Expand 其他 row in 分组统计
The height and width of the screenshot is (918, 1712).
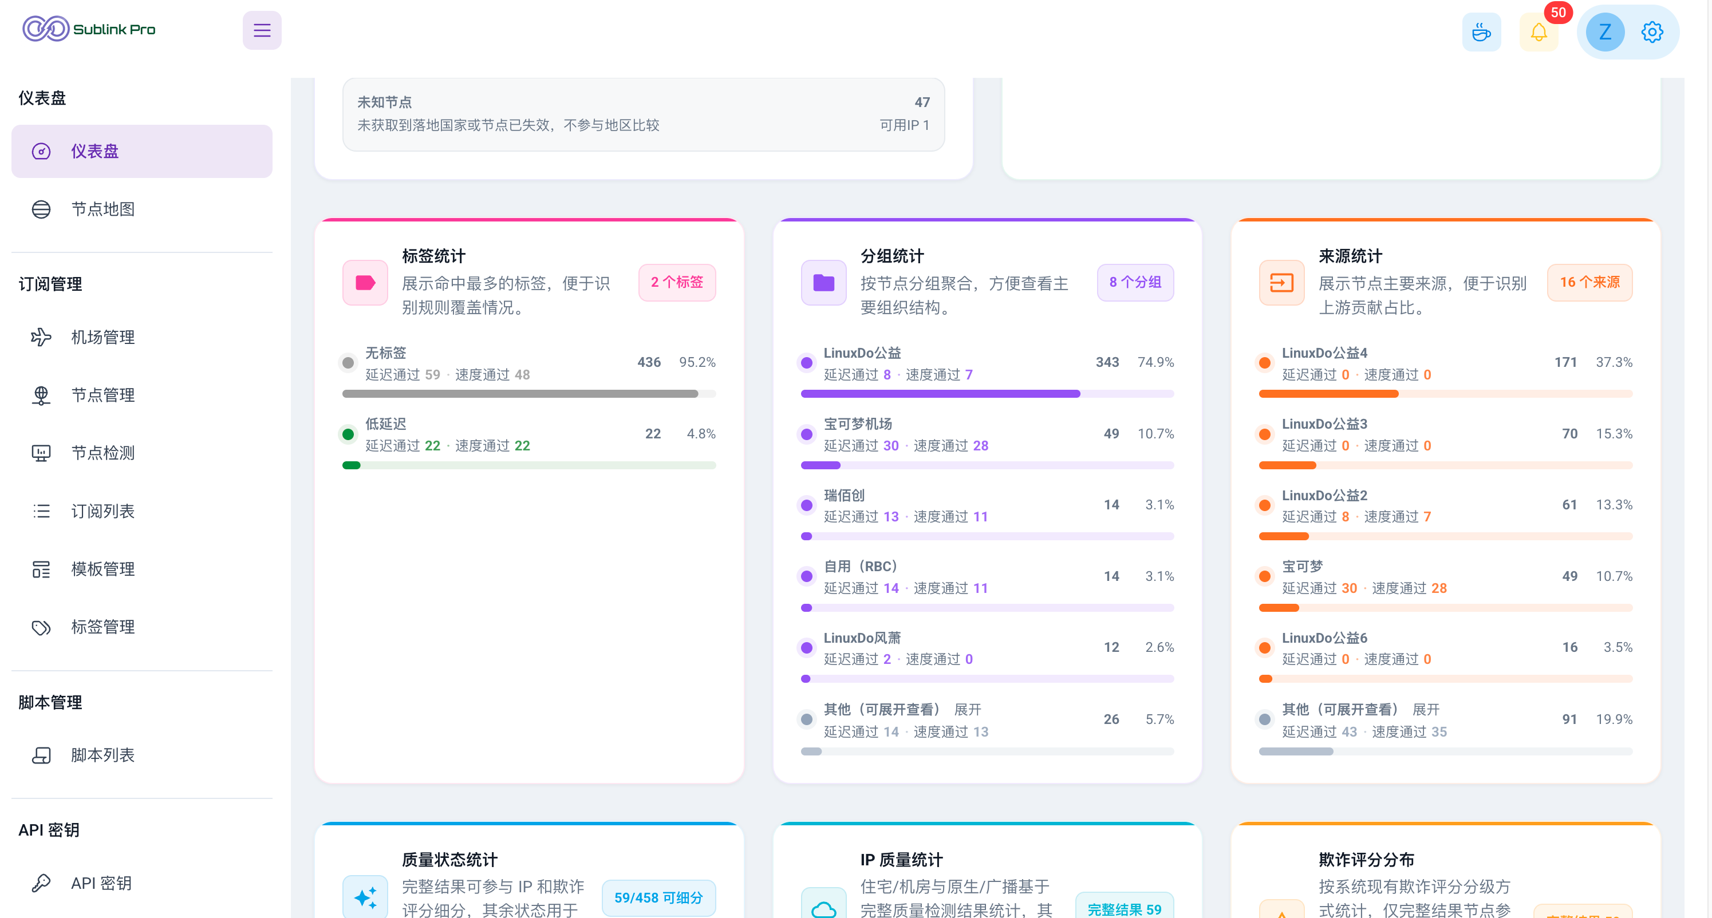[x=968, y=710]
